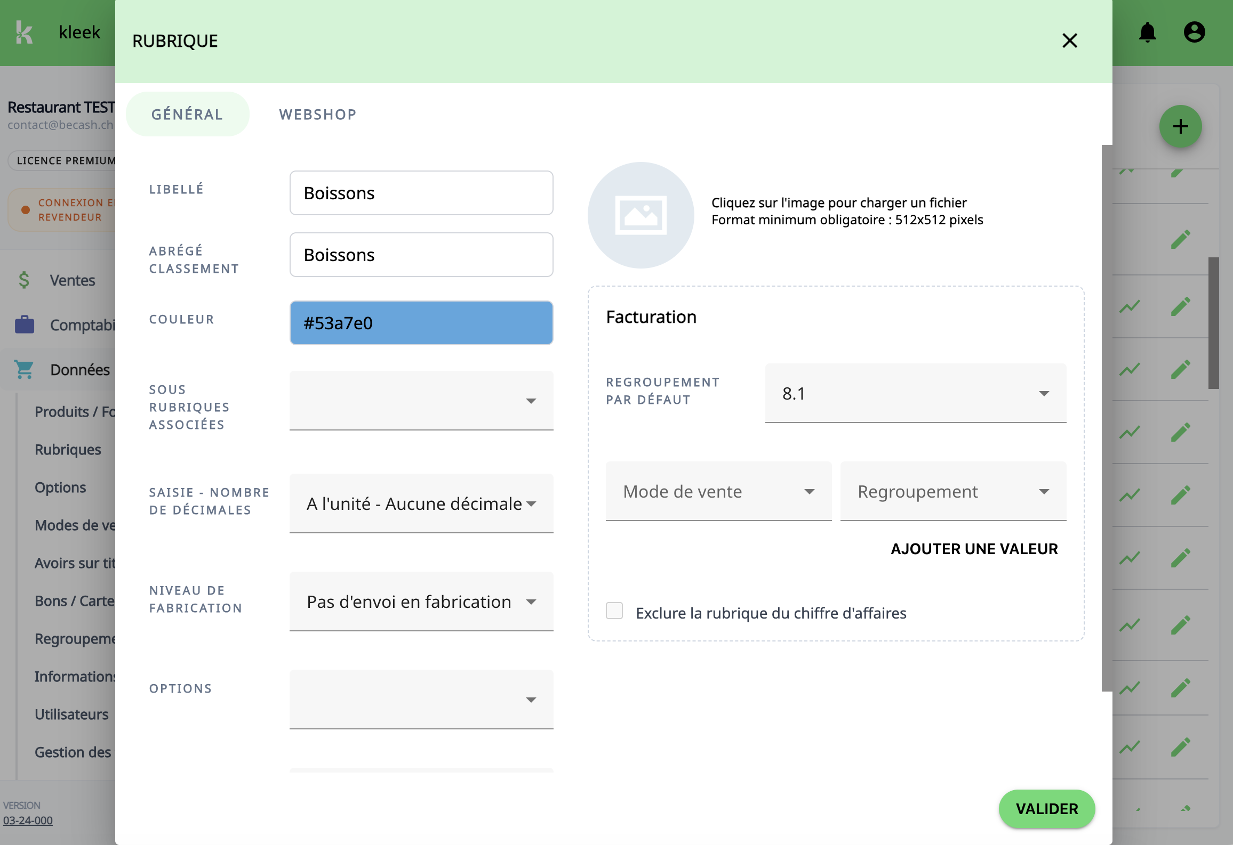The width and height of the screenshot is (1233, 845).
Task: Click the Libellé text field
Action: pyautogui.click(x=421, y=193)
